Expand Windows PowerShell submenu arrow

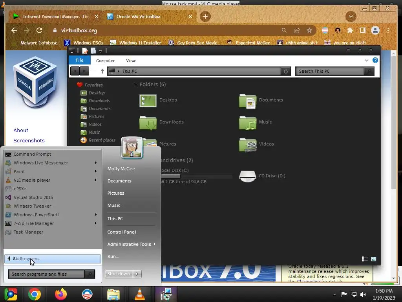pos(96,214)
